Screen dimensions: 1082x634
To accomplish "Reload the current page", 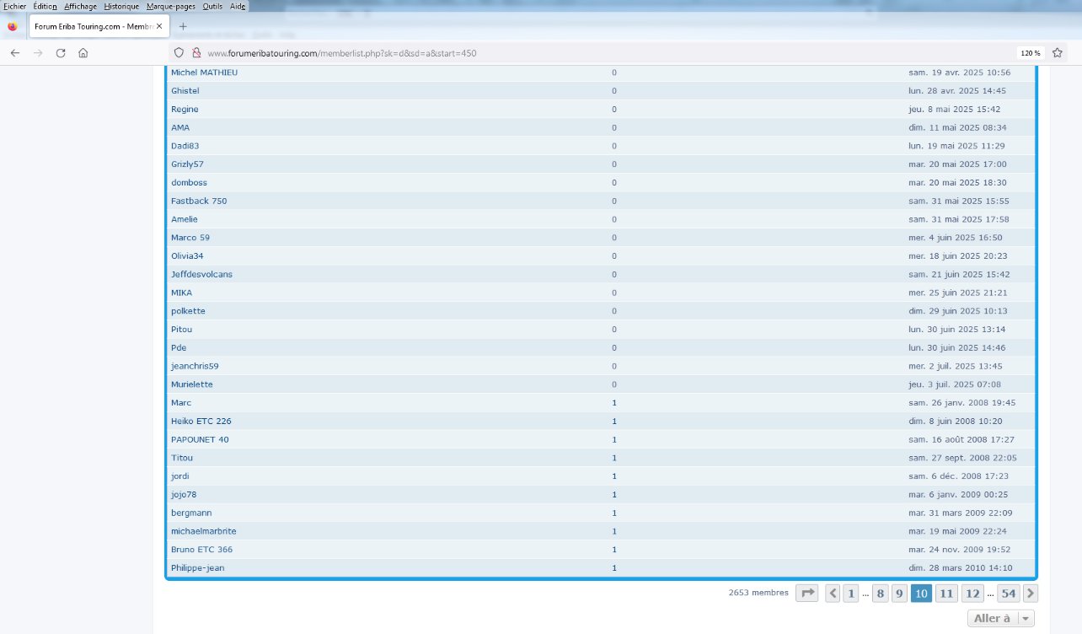I will point(61,53).
